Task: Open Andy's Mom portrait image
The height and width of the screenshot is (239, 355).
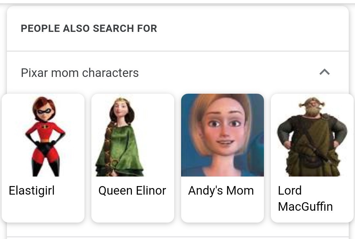Action: [x=222, y=135]
